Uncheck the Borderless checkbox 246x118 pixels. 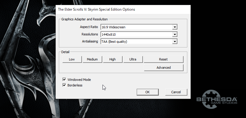click(x=64, y=85)
